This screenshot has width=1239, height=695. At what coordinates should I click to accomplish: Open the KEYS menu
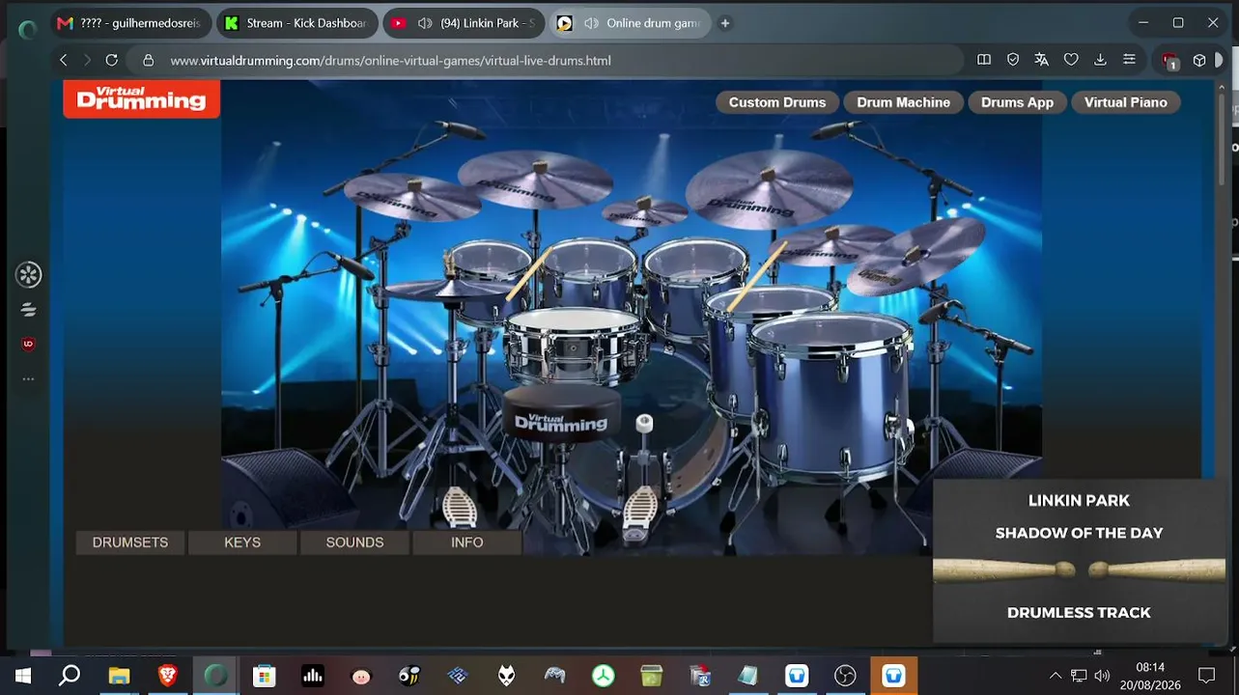(242, 542)
